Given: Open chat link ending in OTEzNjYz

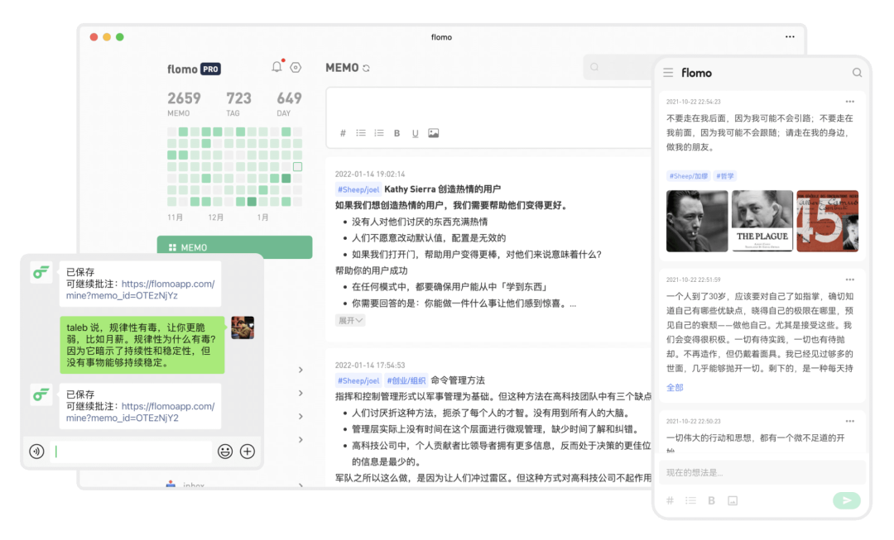Looking at the screenshot, I should click(140, 289).
